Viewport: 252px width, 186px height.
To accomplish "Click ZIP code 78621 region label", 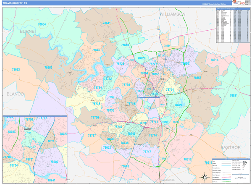I will tap(234, 96).
